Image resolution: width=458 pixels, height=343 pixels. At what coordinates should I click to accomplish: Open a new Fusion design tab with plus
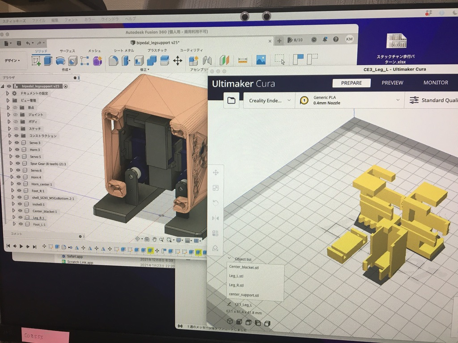(279, 41)
